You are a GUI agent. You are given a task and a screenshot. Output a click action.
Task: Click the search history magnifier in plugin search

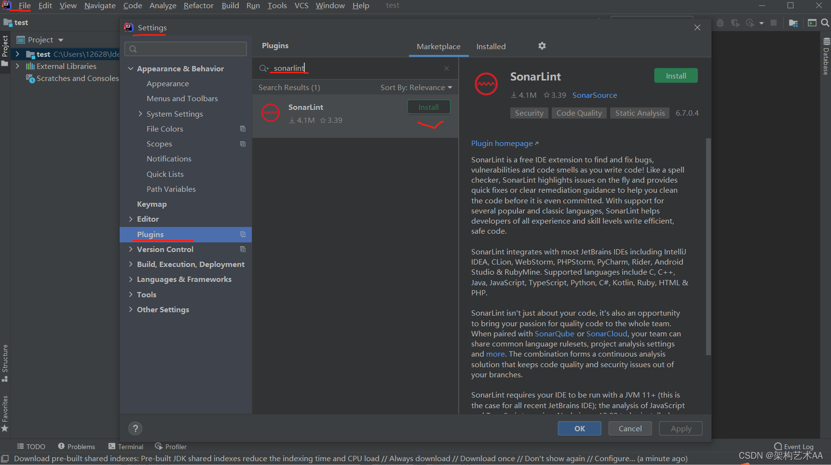coord(264,68)
